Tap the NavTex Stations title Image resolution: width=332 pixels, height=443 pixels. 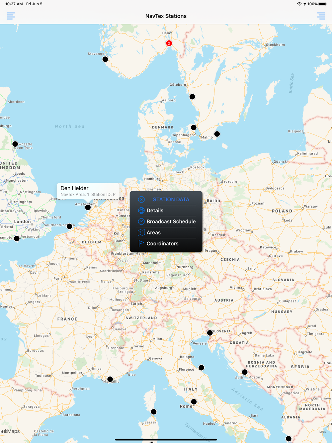pyautogui.click(x=166, y=16)
